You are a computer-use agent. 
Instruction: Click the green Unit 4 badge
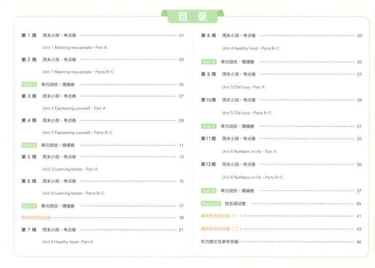coord(209,62)
